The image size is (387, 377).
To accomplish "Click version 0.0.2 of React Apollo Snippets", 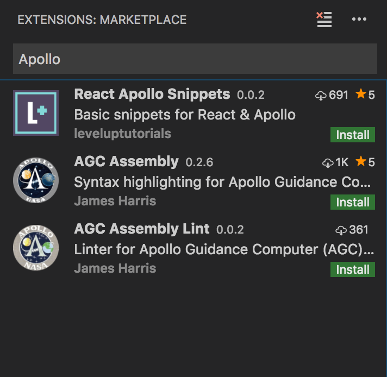I will click(x=251, y=95).
